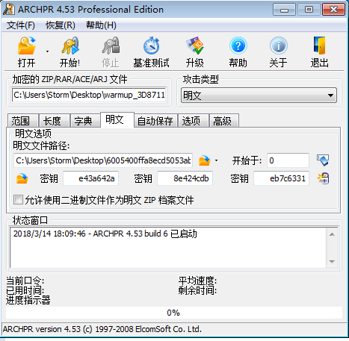Image resolution: width=349 pixels, height=341 pixels.
Task: Browse for plaintext file with folder icon
Action: pyautogui.click(x=204, y=160)
